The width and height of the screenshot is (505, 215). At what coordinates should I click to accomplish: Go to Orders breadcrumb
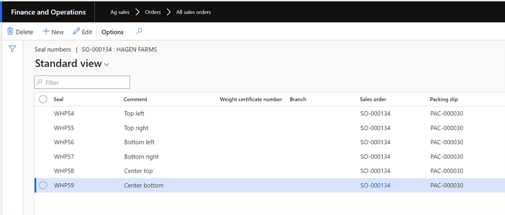153,12
